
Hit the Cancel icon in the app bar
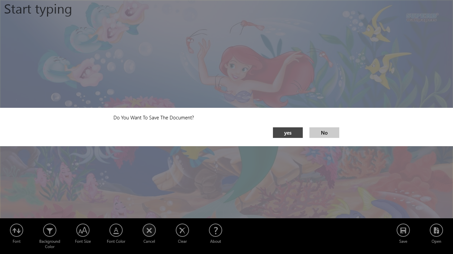pyautogui.click(x=149, y=231)
